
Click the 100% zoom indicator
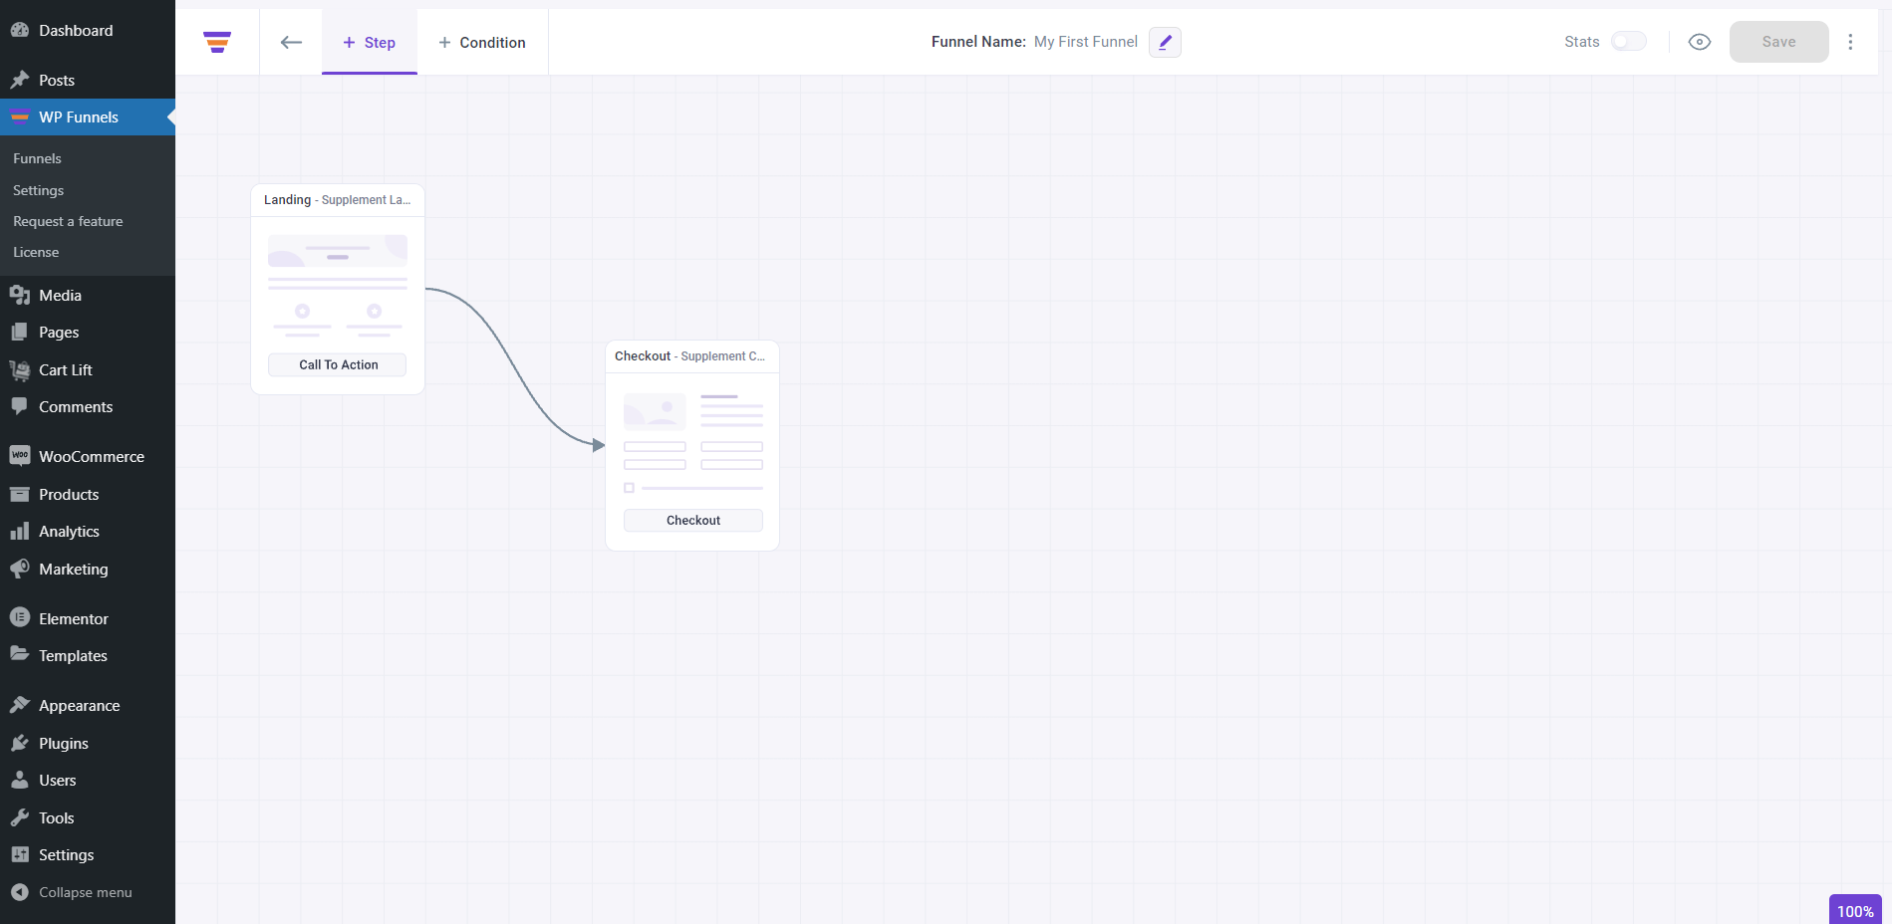1855,911
